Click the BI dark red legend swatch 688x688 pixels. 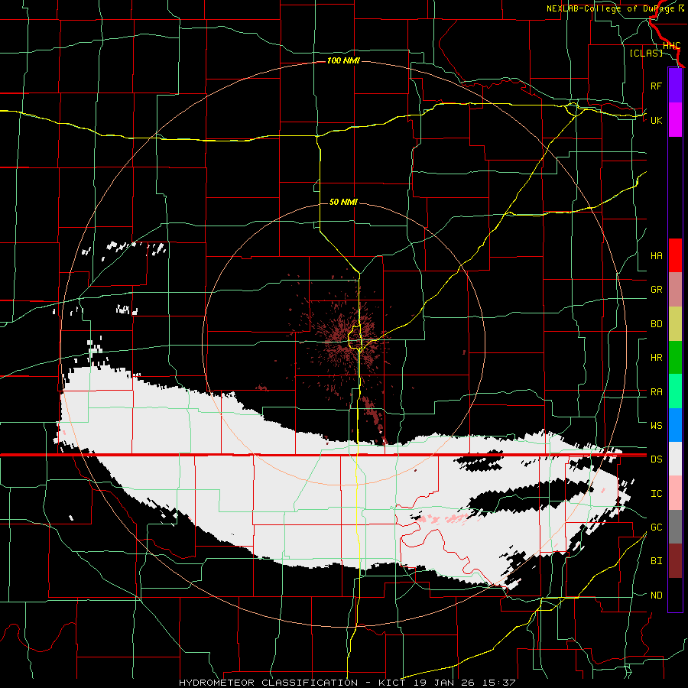pos(675,561)
